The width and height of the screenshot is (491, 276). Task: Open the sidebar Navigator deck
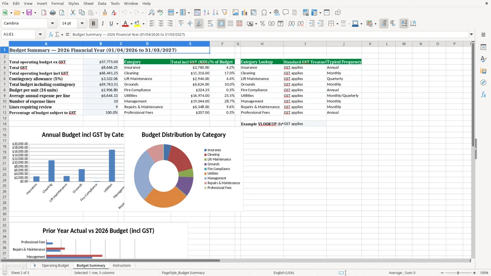point(483,83)
